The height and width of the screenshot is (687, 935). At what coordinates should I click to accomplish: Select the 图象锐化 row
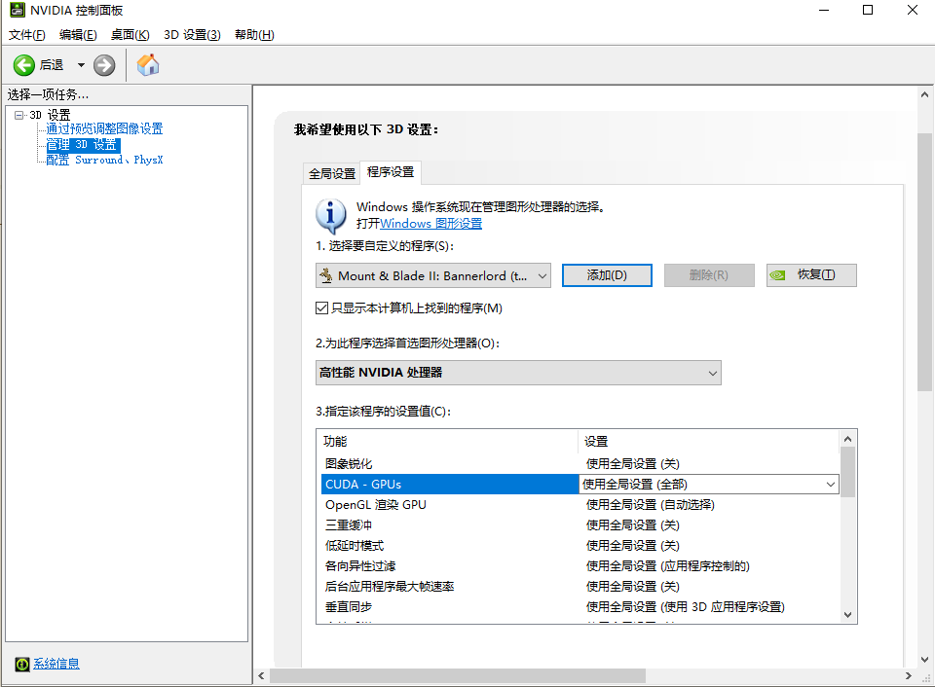[x=579, y=463]
